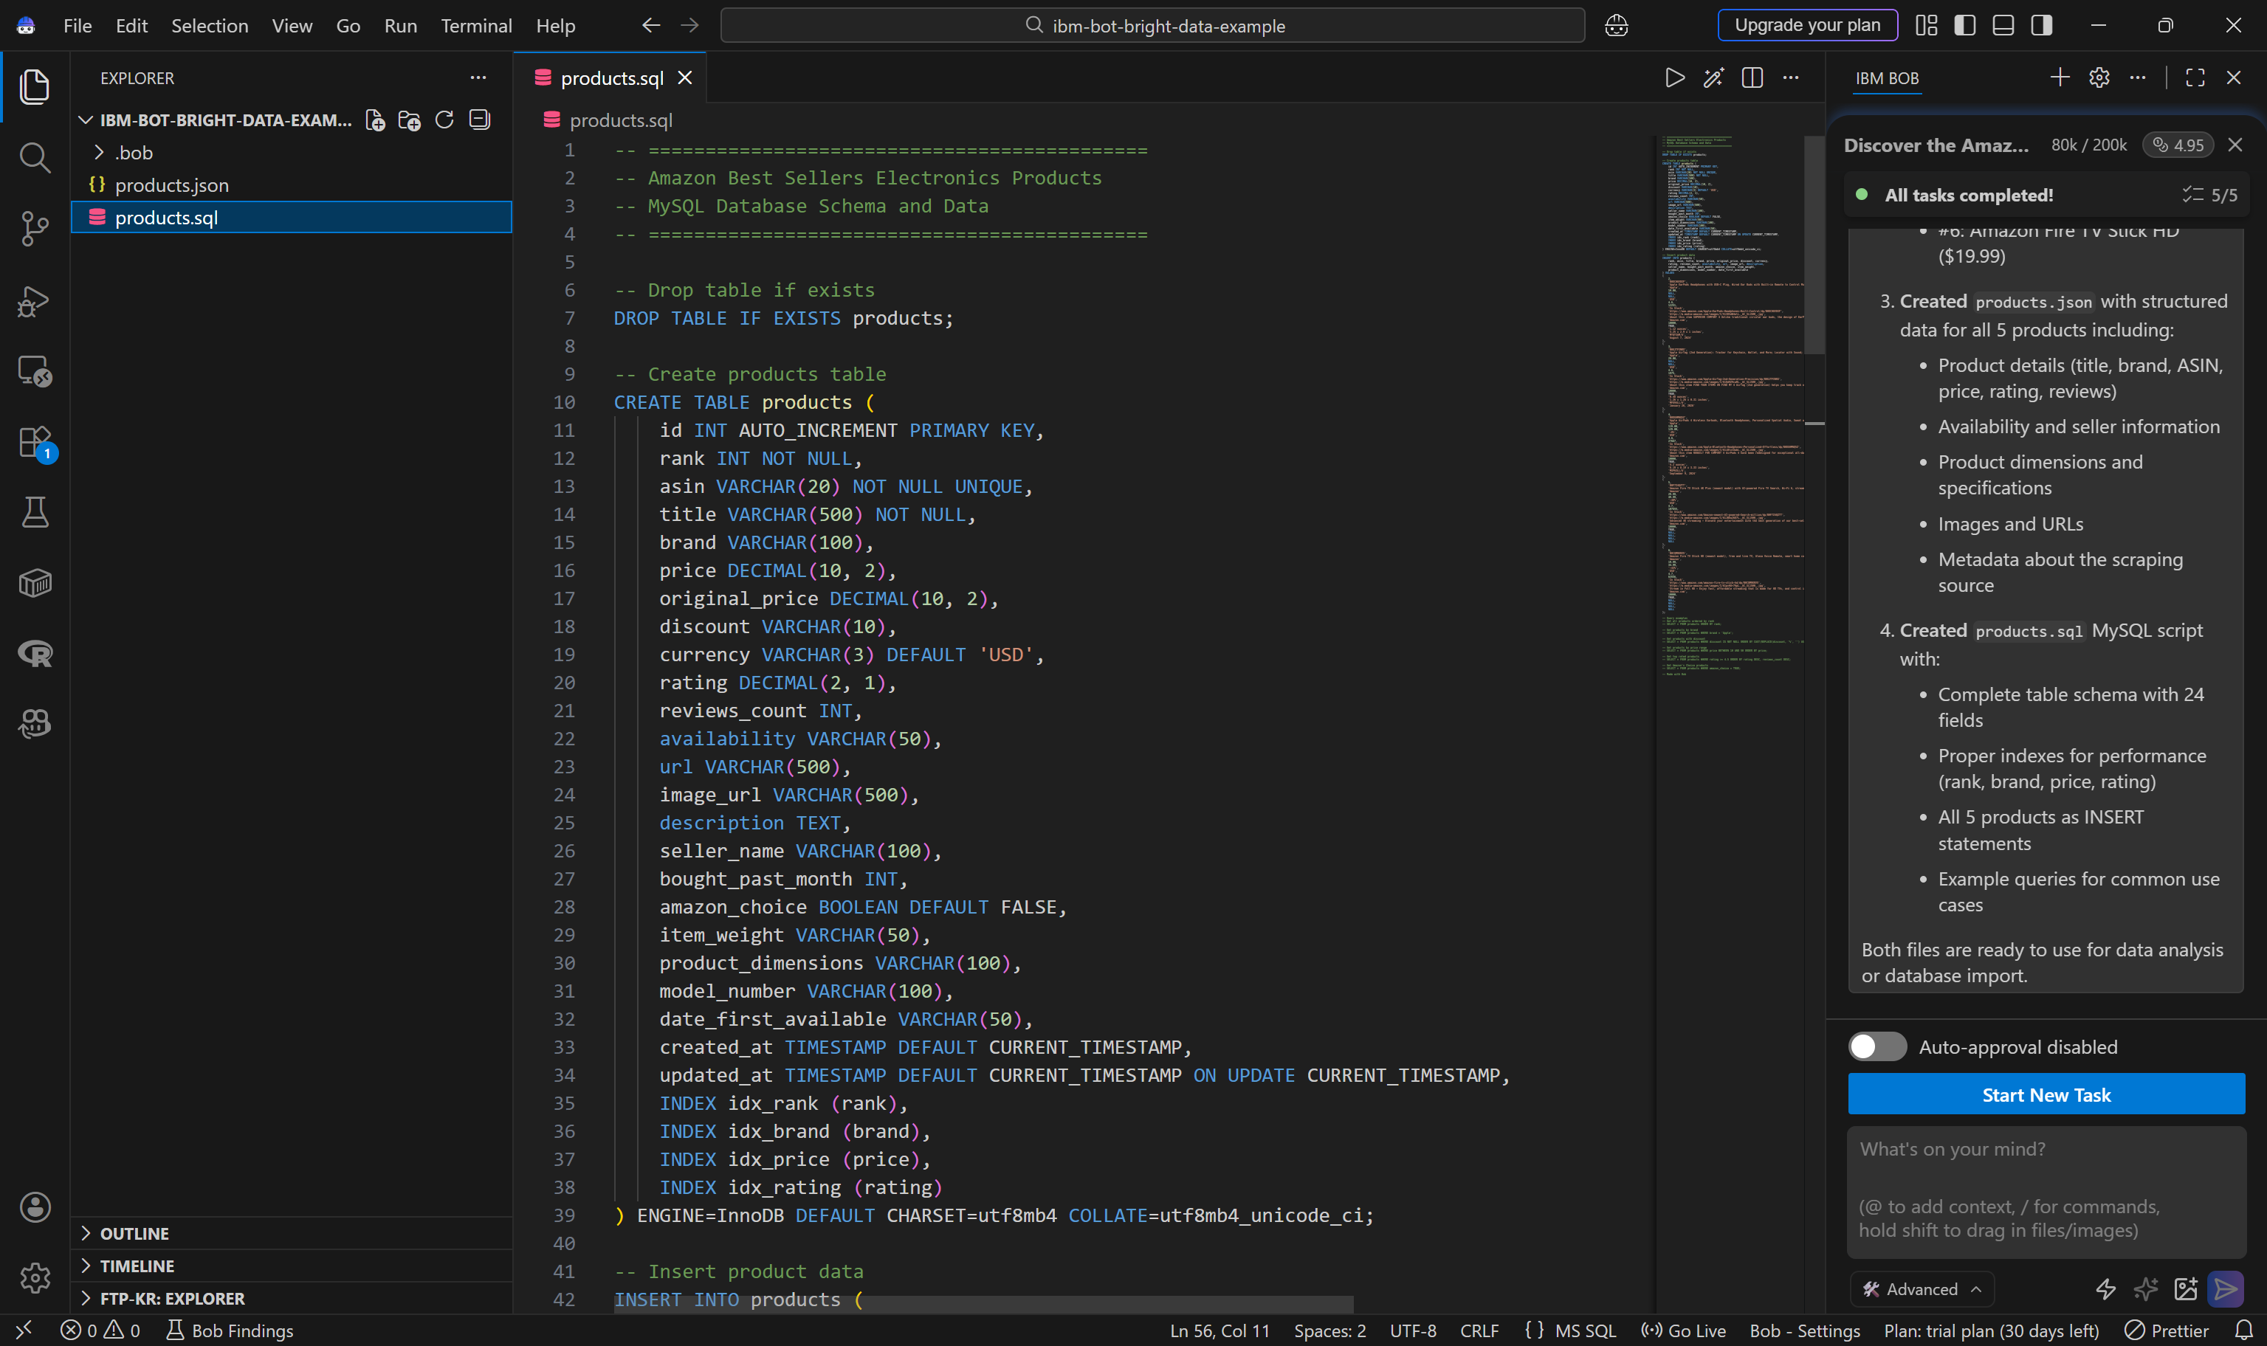Viewport: 2267px width, 1346px height.
Task: Expand the TIMELINE section
Action: (x=291, y=1266)
